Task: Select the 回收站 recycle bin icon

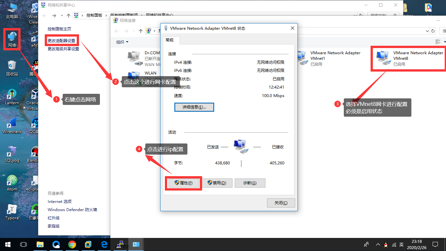Action: 12,68
